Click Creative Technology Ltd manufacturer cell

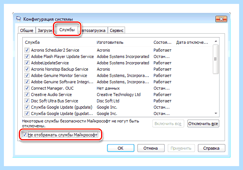(118, 95)
